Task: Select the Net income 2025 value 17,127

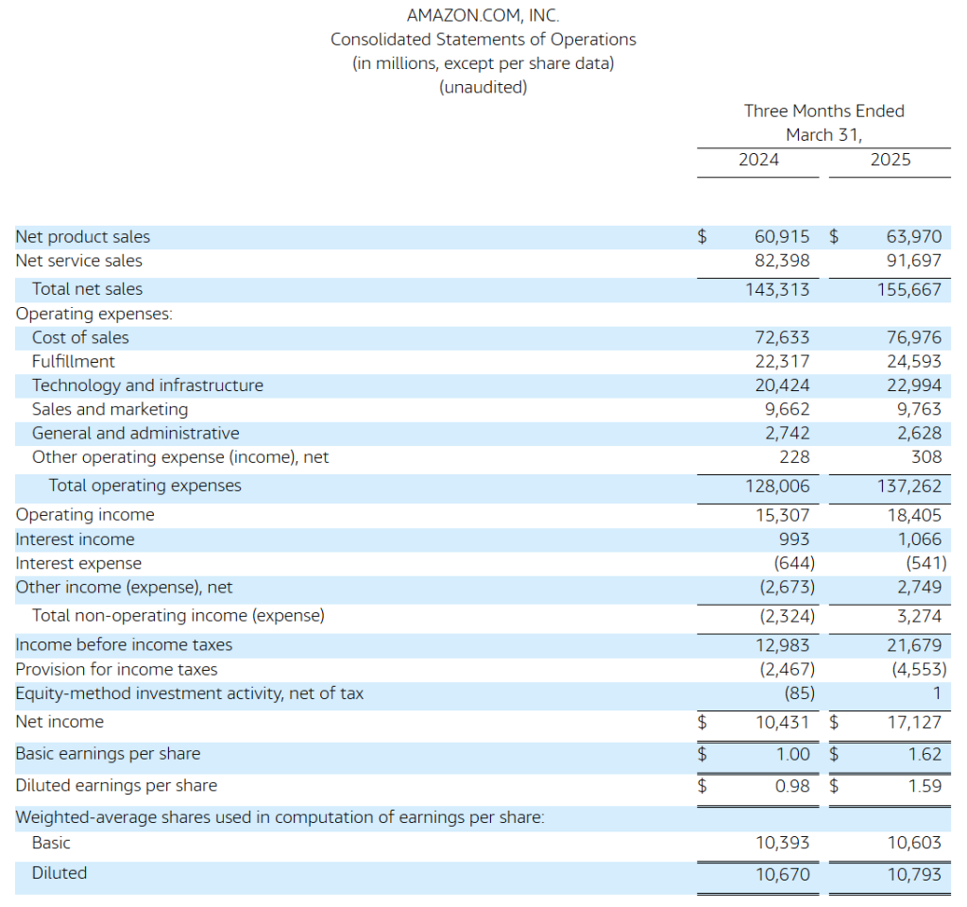Action: [914, 722]
